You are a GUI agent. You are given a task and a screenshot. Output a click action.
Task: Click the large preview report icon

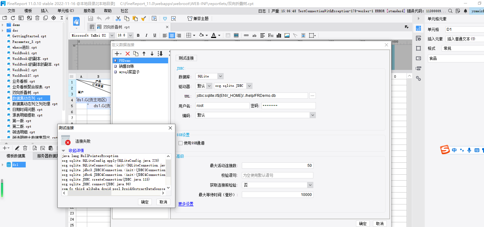(x=76, y=21)
